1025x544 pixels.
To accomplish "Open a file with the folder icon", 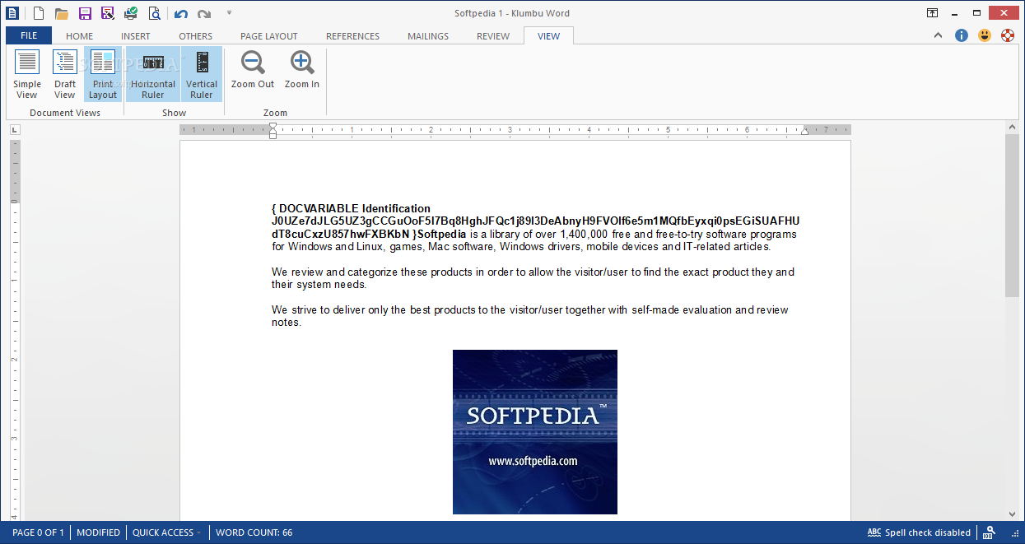I will [x=61, y=13].
